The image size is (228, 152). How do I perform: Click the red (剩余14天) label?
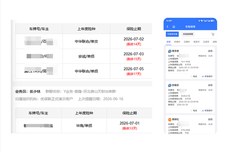134,44
